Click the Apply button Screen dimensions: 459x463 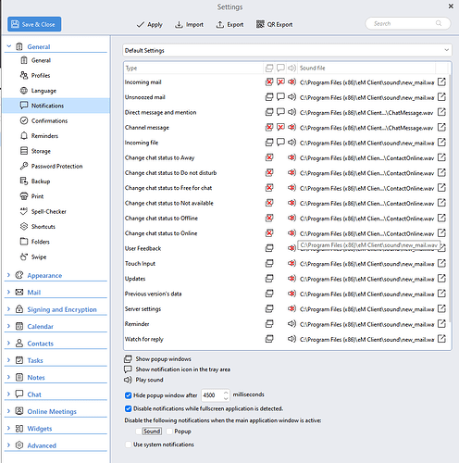[150, 24]
